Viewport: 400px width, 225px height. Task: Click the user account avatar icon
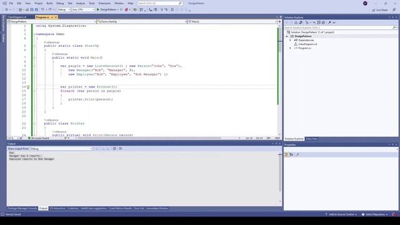[x=365, y=3]
